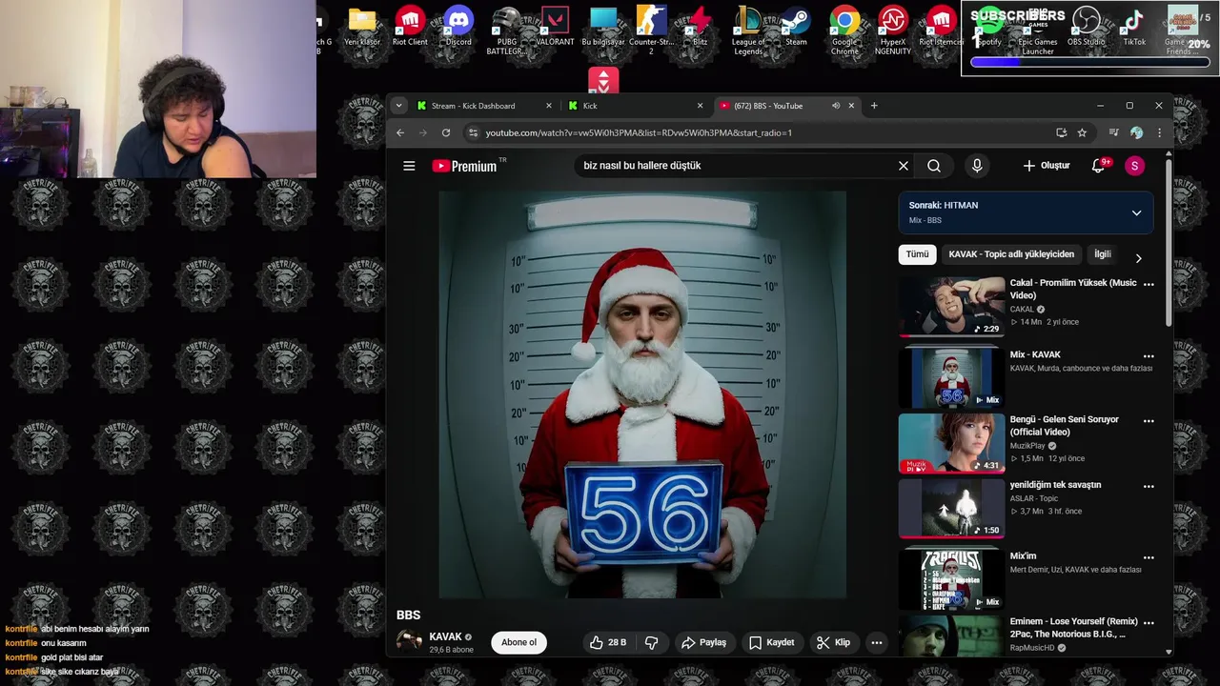Click the subscribers goal progress bar

tap(1090, 63)
